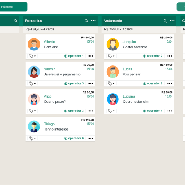185x185 pixels.
Task: Click value R$ 38,00 on Luciana card
Action: 167,92
